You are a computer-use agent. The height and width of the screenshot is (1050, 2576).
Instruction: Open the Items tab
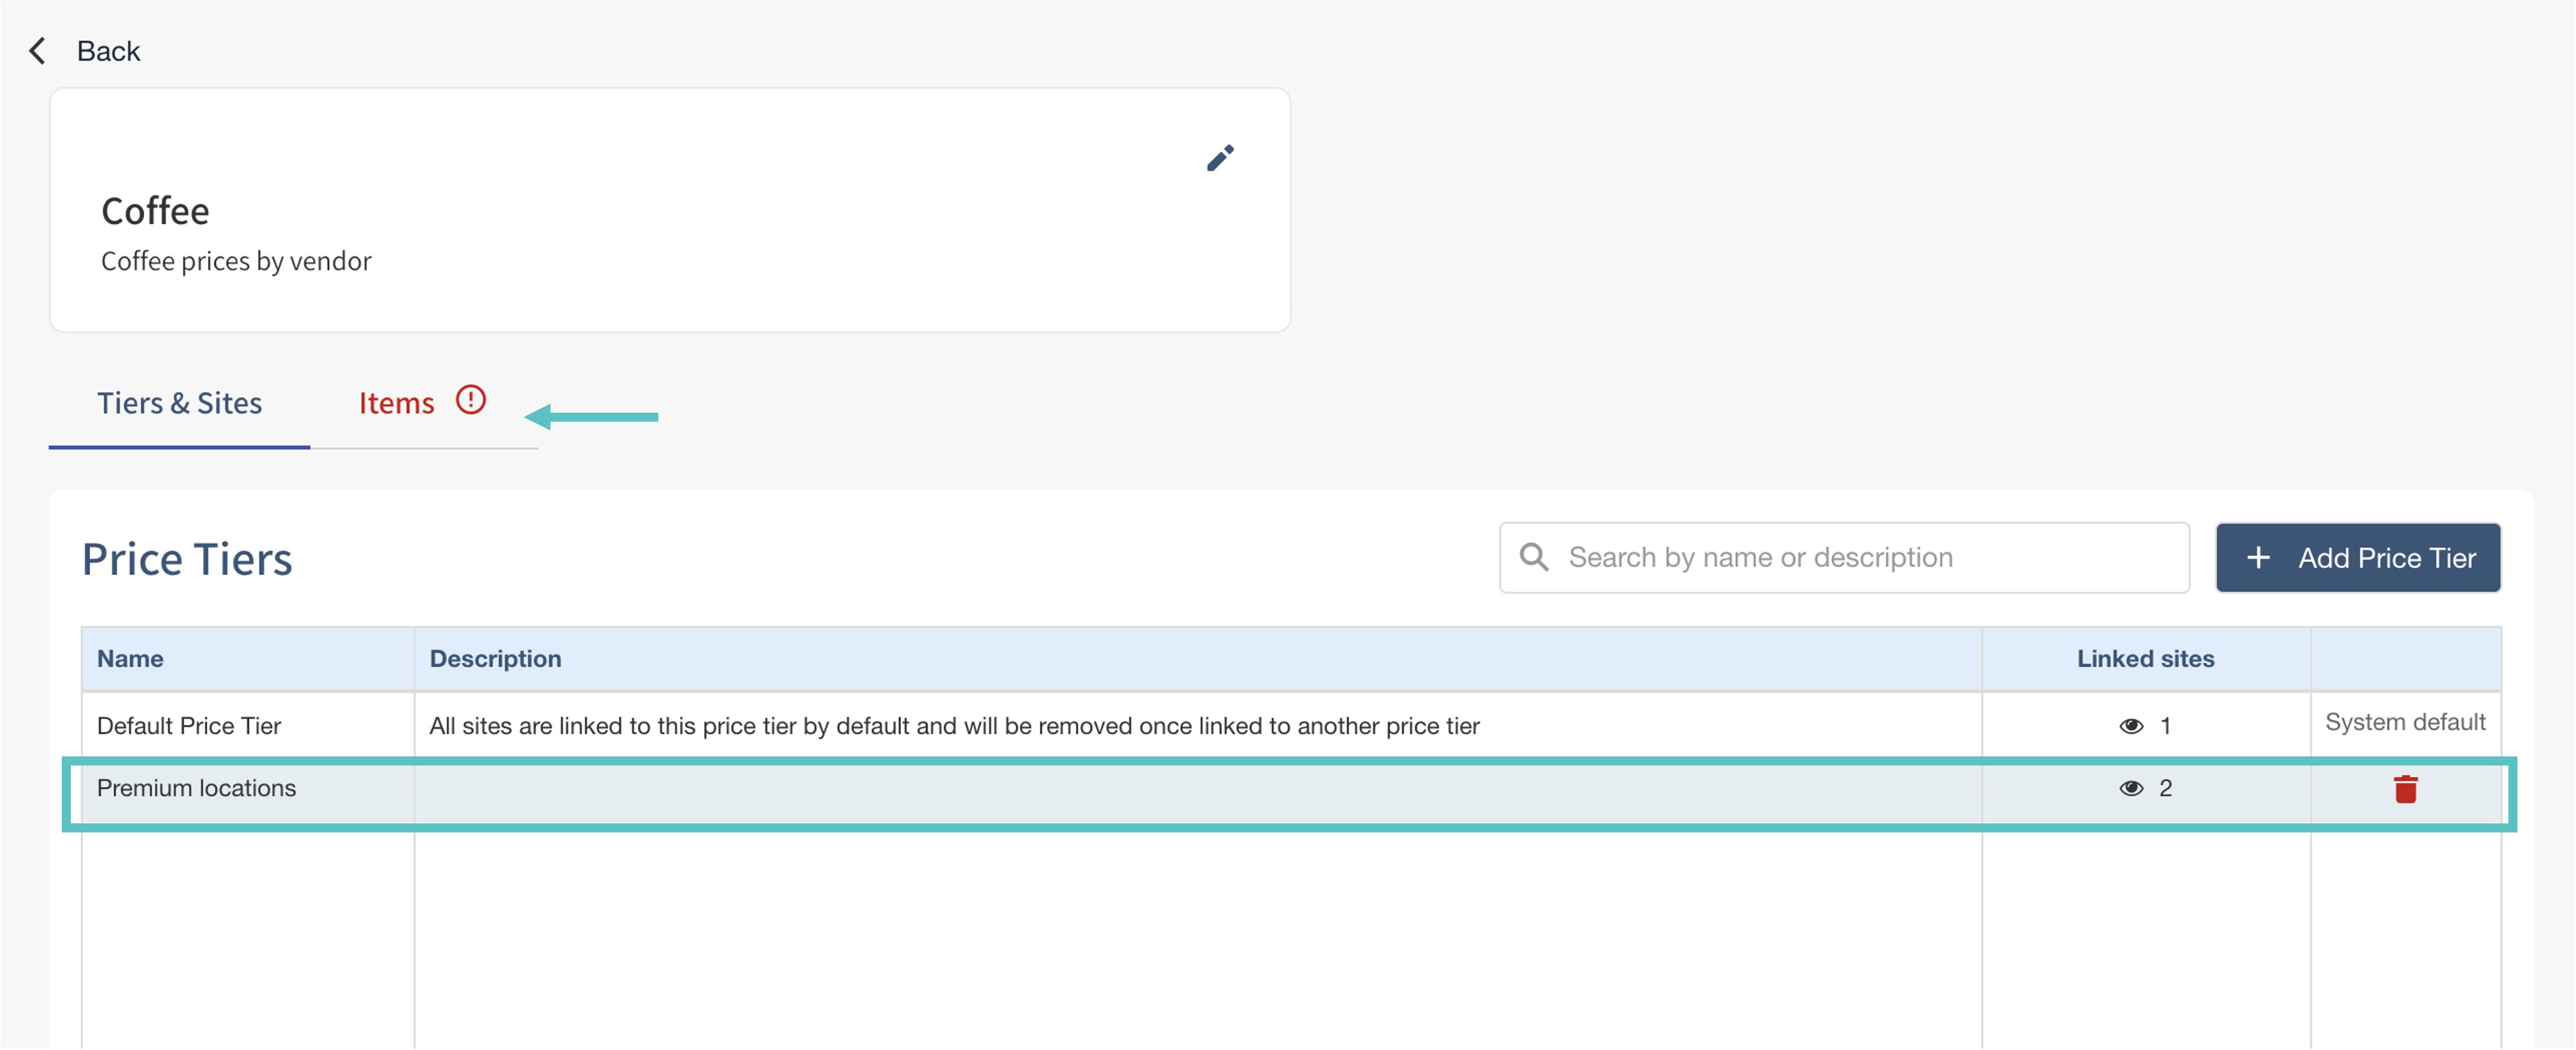[x=396, y=403]
